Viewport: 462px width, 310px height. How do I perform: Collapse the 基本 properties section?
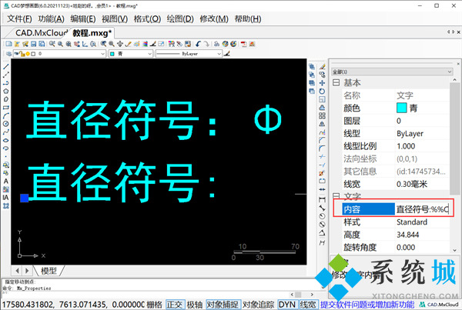point(336,83)
